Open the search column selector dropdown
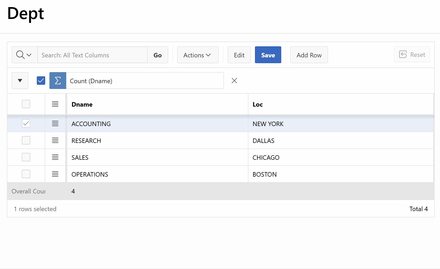 click(24, 55)
